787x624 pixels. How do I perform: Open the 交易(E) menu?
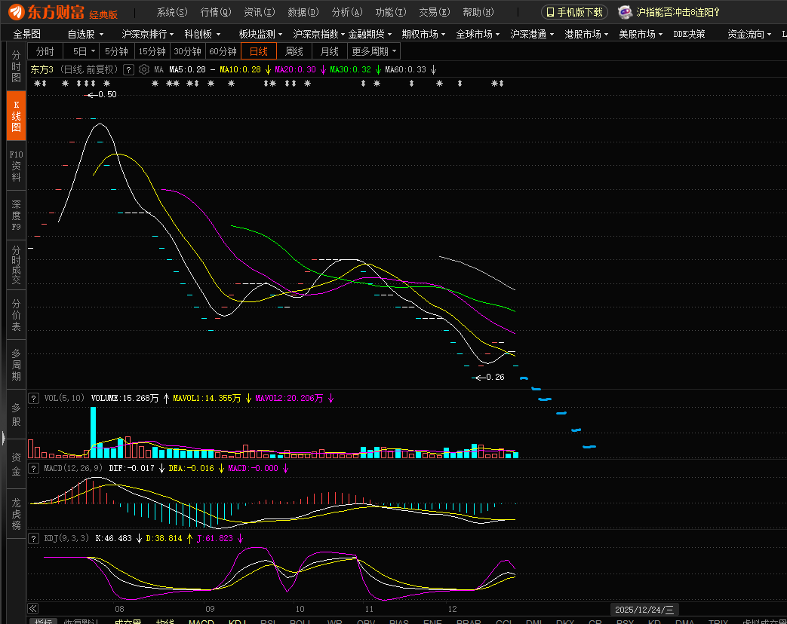(x=435, y=12)
